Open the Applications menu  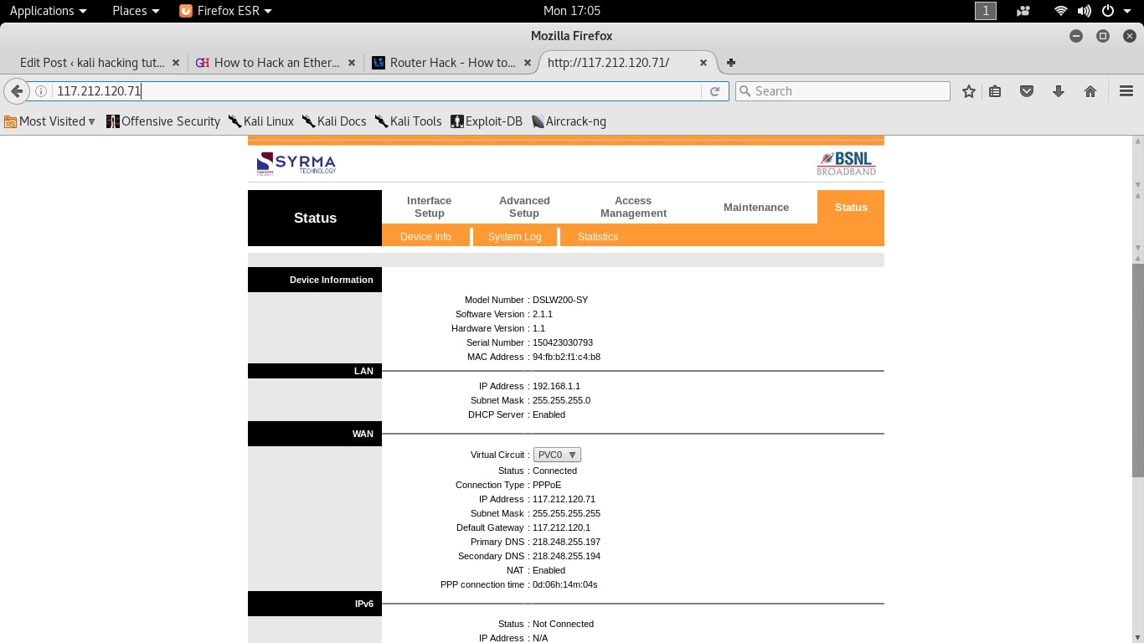42,11
